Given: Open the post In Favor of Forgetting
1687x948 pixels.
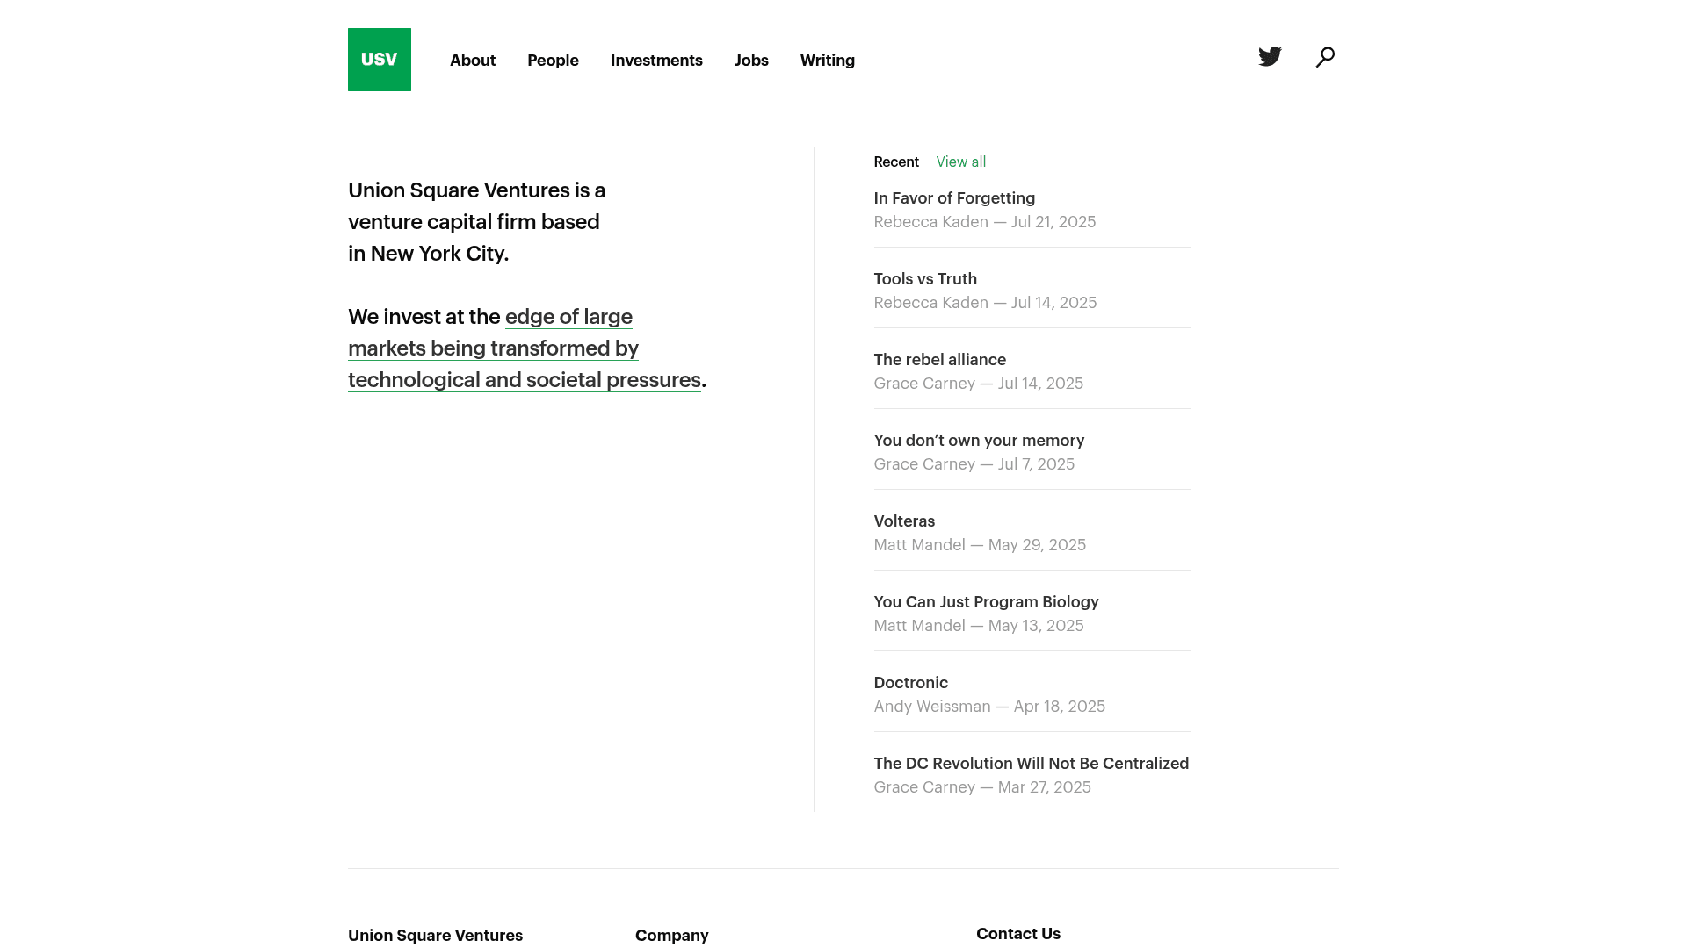Looking at the screenshot, I should click(953, 197).
